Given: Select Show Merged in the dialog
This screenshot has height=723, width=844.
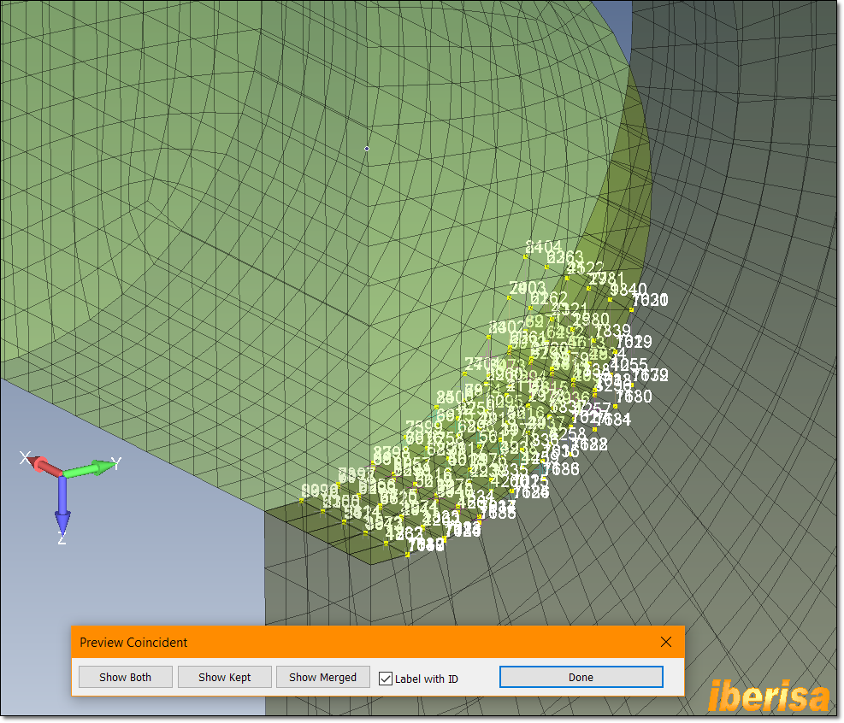Looking at the screenshot, I should click(322, 676).
